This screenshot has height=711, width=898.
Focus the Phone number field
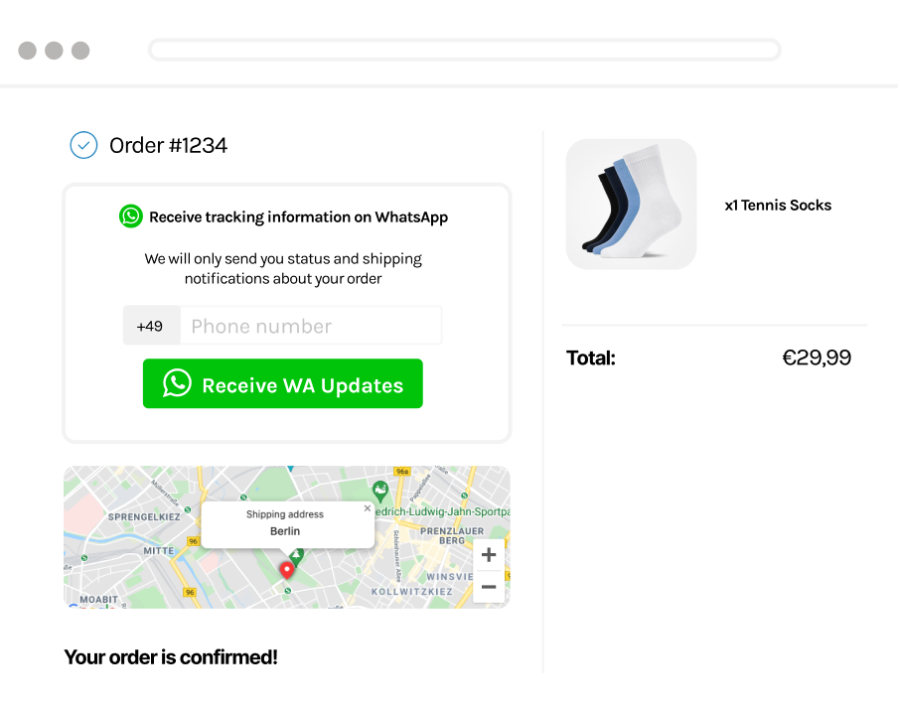(x=311, y=326)
